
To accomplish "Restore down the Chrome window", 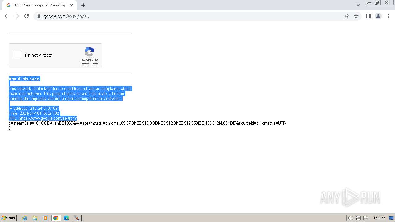I will point(377,2).
